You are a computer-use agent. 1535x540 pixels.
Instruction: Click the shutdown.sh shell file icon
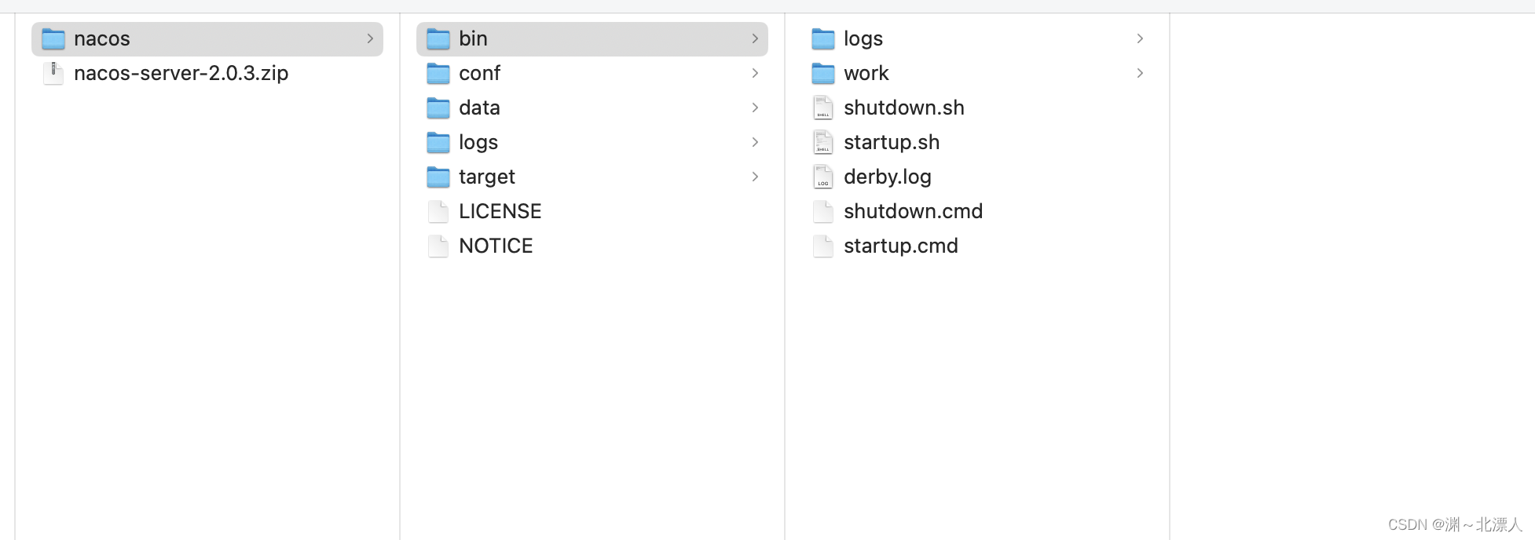tap(822, 108)
